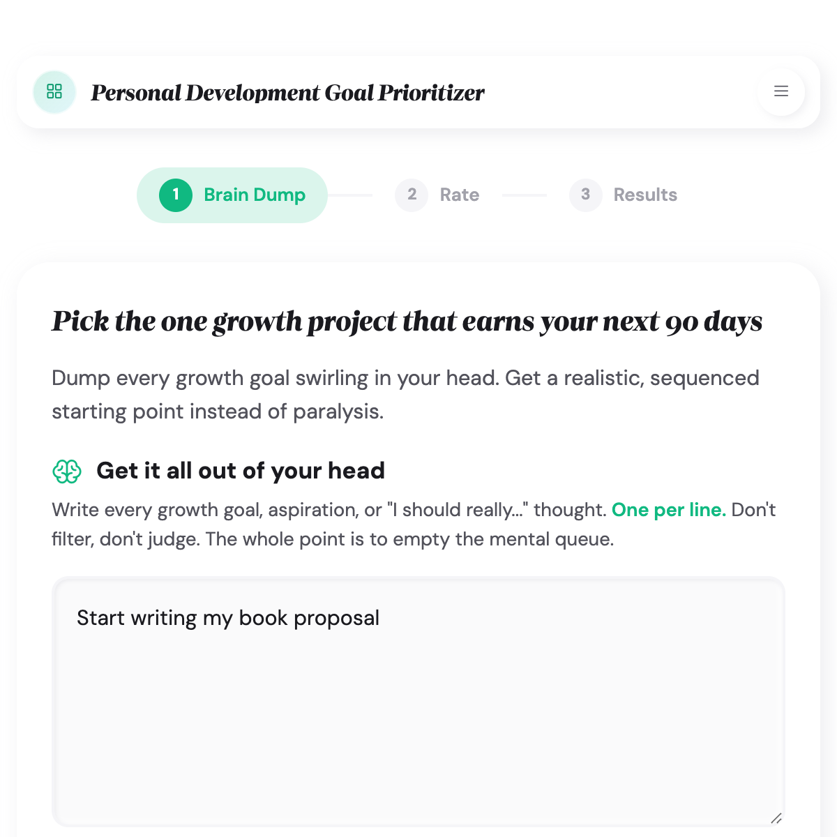Click the step 3 number circle
The image size is (837, 837).
coord(585,195)
